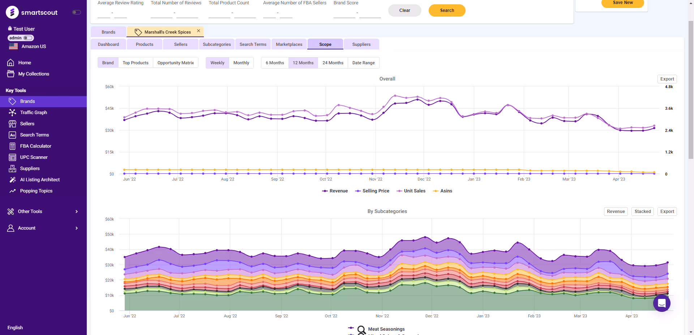
Task: Select the Monthly interval option
Action: pyautogui.click(x=241, y=63)
